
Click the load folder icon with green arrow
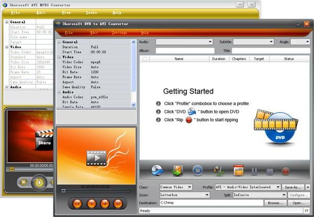(177, 170)
